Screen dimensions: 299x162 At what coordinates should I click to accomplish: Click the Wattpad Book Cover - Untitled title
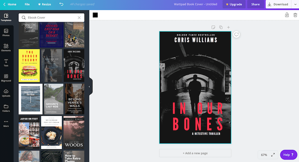click(x=195, y=4)
